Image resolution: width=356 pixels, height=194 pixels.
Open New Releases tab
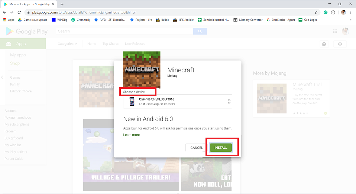click(135, 44)
